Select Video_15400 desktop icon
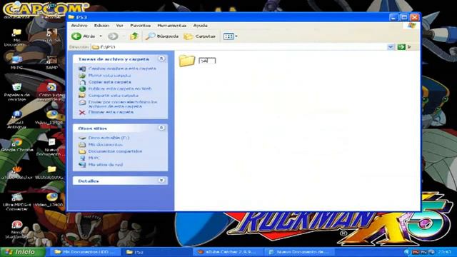Screen dimensions: 457x257 coord(51,197)
